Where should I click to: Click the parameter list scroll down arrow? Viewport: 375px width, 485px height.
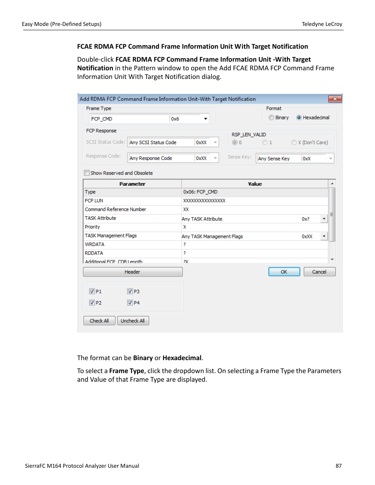coord(332,259)
